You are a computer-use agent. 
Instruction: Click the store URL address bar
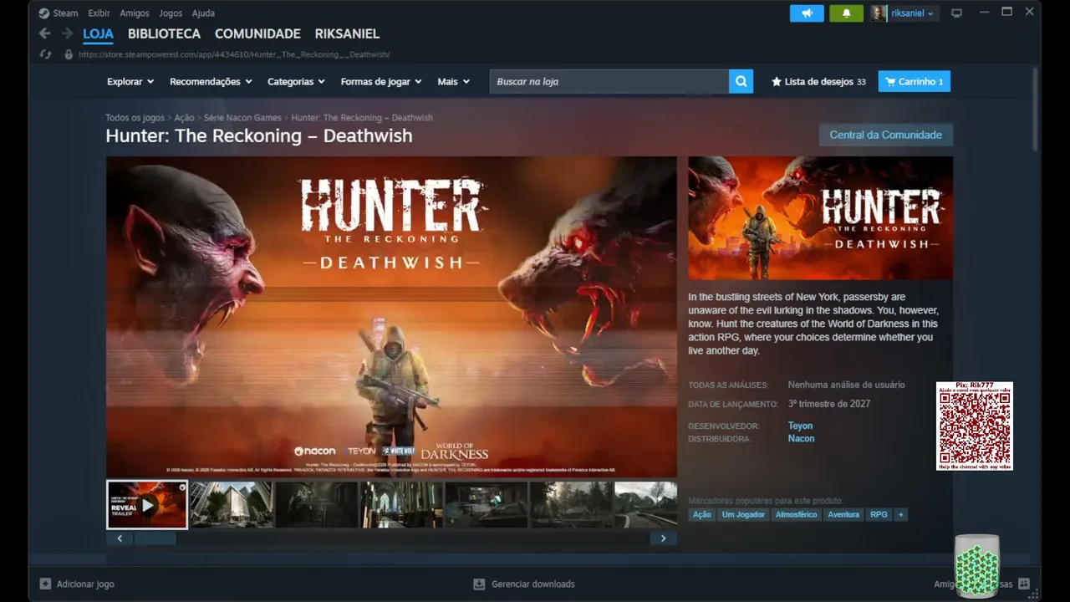234,54
